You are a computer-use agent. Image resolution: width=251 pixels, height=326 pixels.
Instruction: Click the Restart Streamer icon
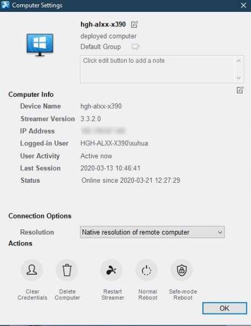click(x=112, y=270)
